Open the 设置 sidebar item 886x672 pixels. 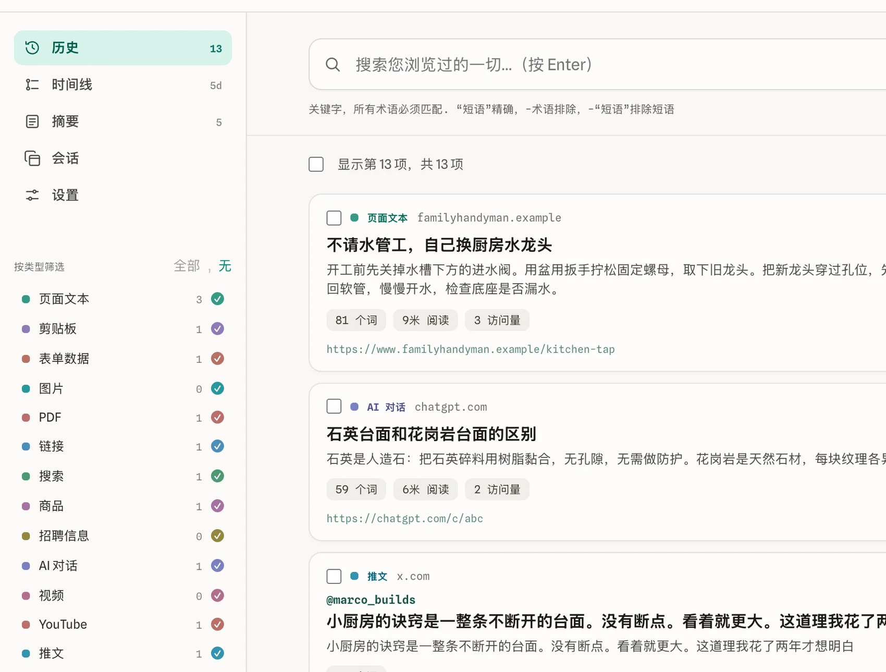click(123, 196)
